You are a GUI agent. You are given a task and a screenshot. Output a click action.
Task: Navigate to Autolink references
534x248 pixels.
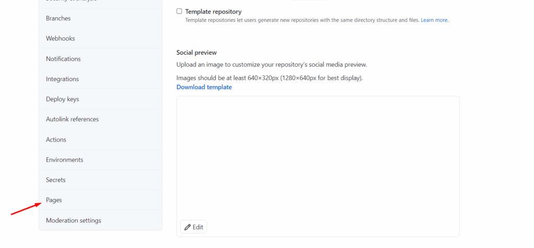coord(101,119)
